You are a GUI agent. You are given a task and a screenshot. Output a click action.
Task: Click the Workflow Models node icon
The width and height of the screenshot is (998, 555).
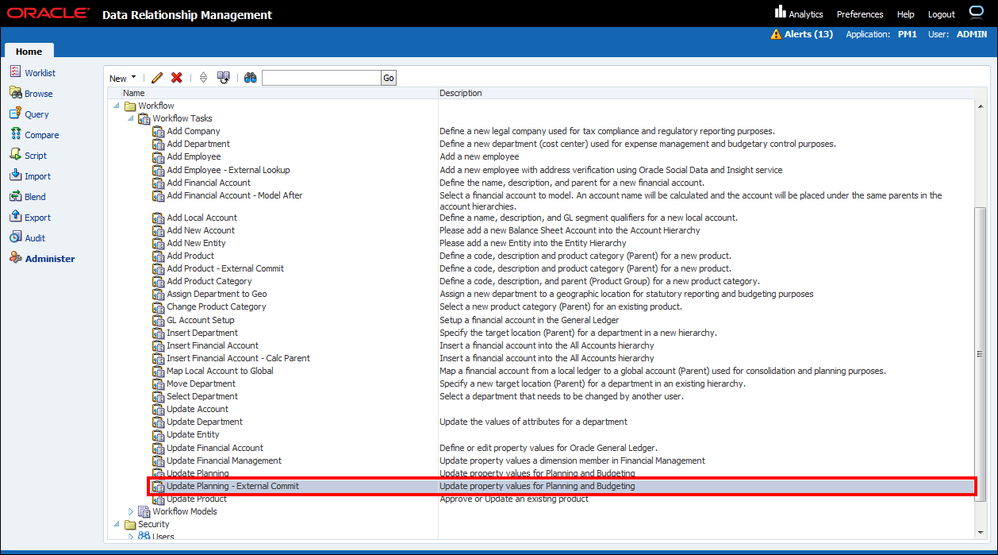[x=144, y=512]
